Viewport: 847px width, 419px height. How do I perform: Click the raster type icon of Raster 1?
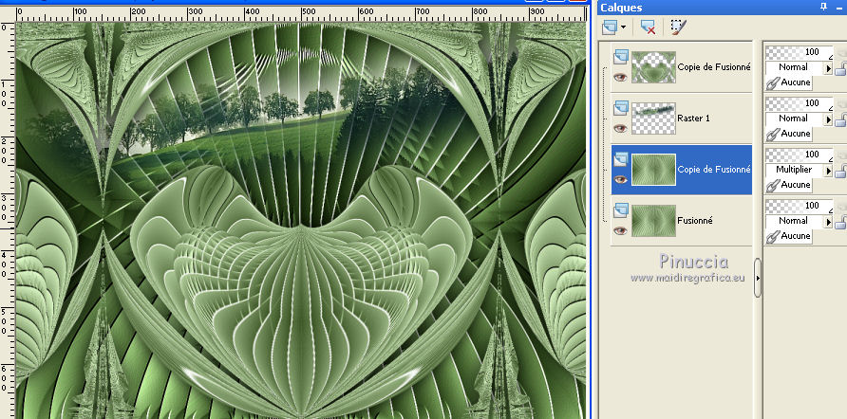(621, 107)
